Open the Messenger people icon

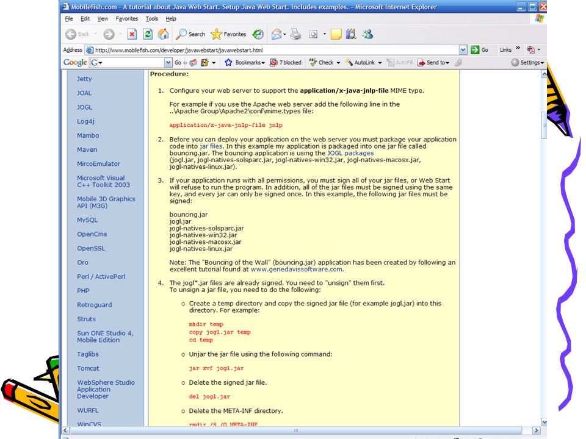point(367,34)
